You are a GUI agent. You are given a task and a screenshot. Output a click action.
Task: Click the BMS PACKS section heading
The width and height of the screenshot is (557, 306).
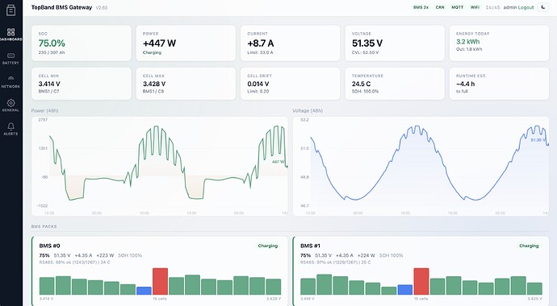pos(44,226)
